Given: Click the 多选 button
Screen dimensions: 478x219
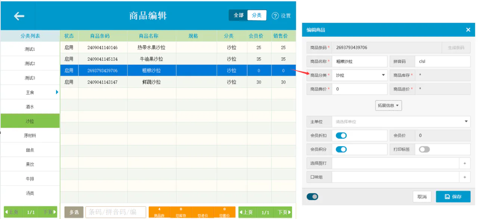Looking at the screenshot, I should 74,212.
